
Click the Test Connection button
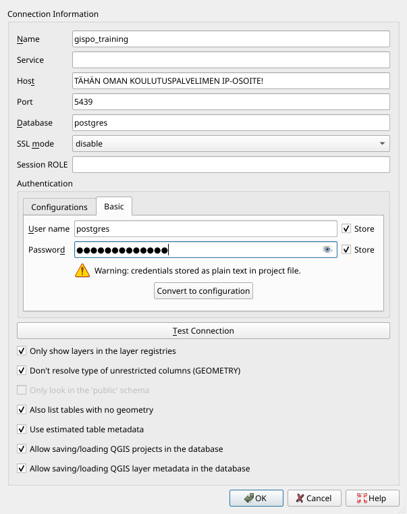[x=203, y=331]
